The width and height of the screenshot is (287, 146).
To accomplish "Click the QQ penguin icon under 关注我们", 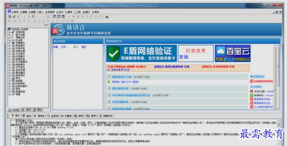I will 252,91.
